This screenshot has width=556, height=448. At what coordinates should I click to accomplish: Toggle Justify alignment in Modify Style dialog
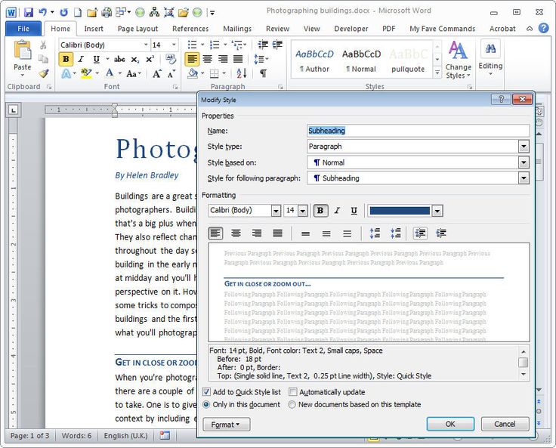coord(277,233)
